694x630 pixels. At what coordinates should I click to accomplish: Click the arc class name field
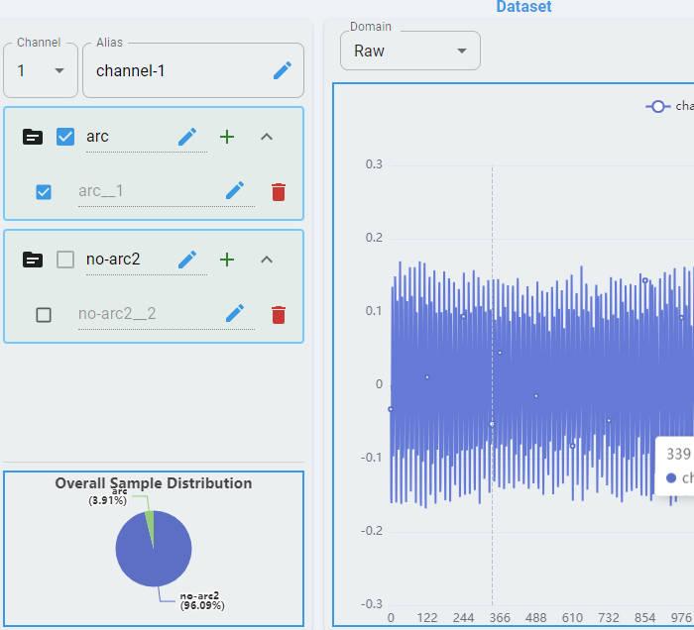tap(146, 137)
